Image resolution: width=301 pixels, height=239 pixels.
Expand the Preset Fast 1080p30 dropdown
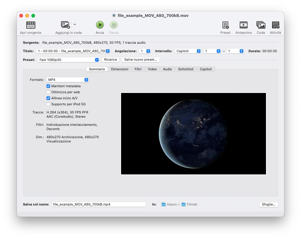coord(68,60)
